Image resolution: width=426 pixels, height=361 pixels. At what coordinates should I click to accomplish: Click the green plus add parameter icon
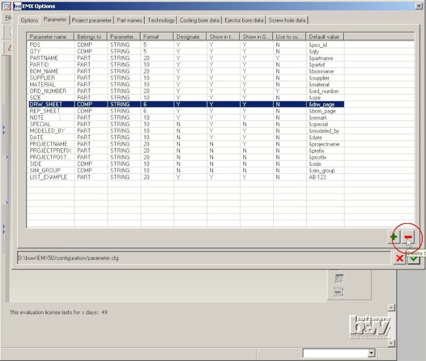coord(394,237)
